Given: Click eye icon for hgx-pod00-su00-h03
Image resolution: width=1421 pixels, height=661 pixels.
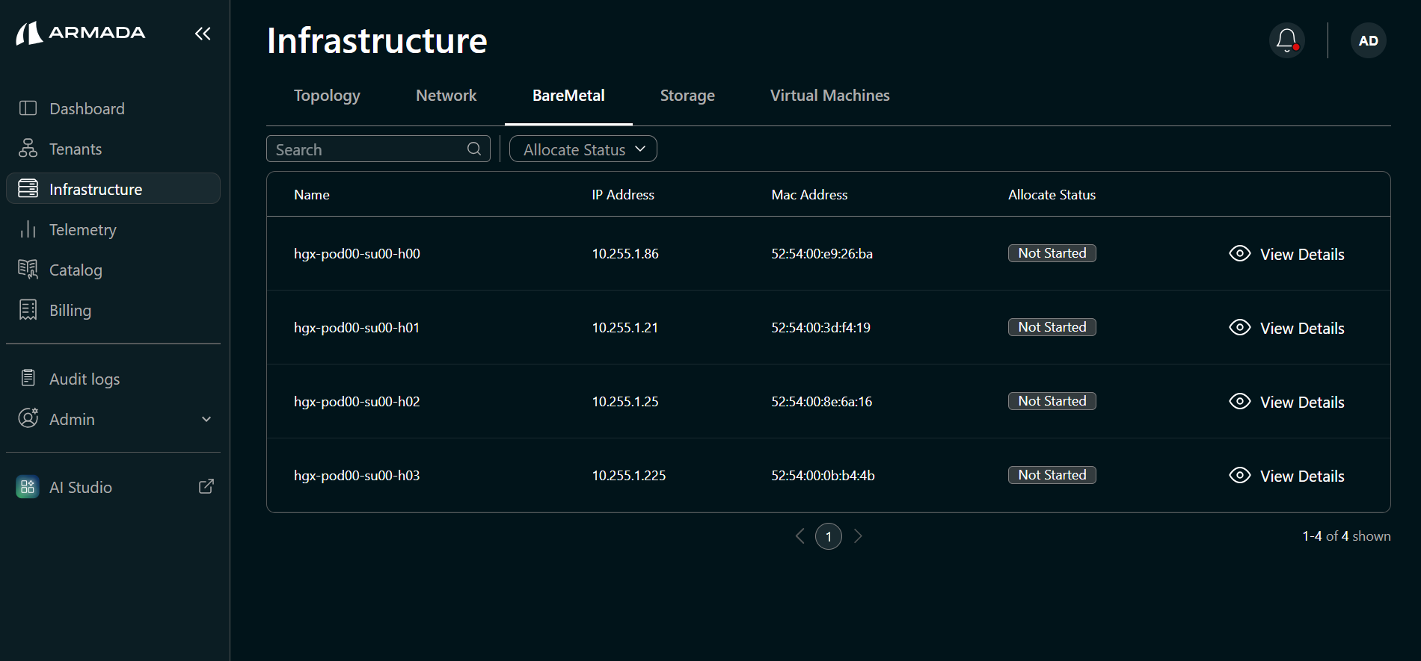Looking at the screenshot, I should pyautogui.click(x=1240, y=475).
